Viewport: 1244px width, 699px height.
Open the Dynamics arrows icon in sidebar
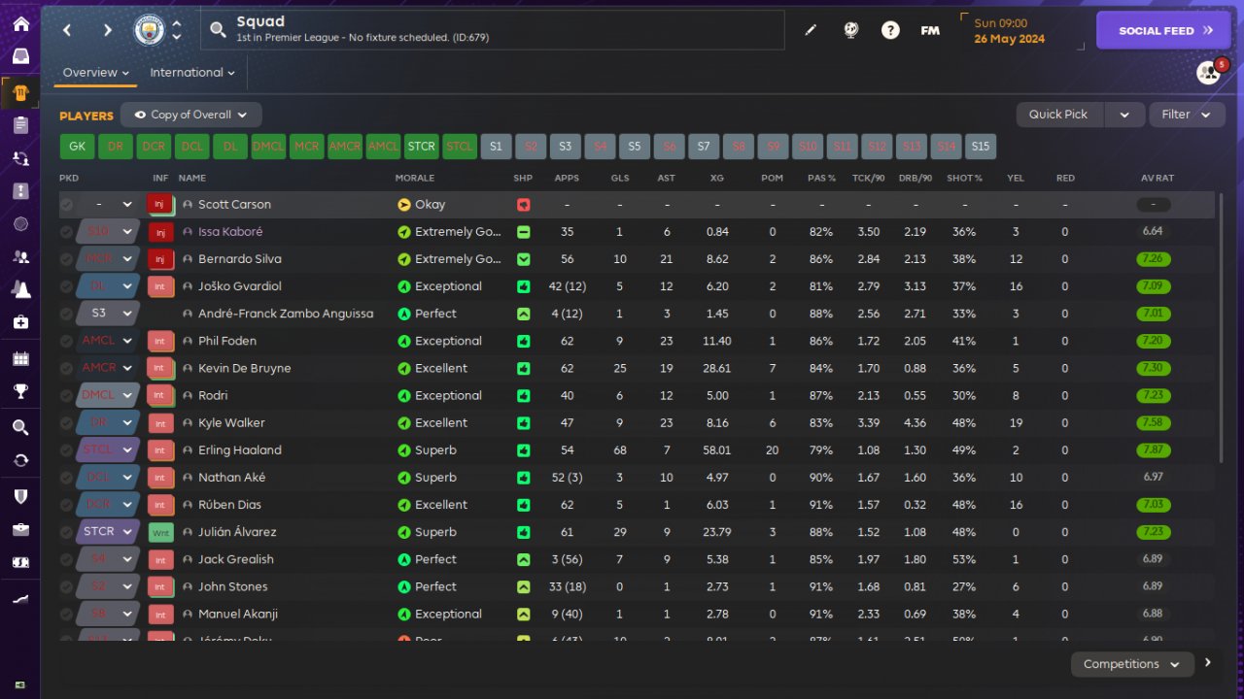click(20, 157)
